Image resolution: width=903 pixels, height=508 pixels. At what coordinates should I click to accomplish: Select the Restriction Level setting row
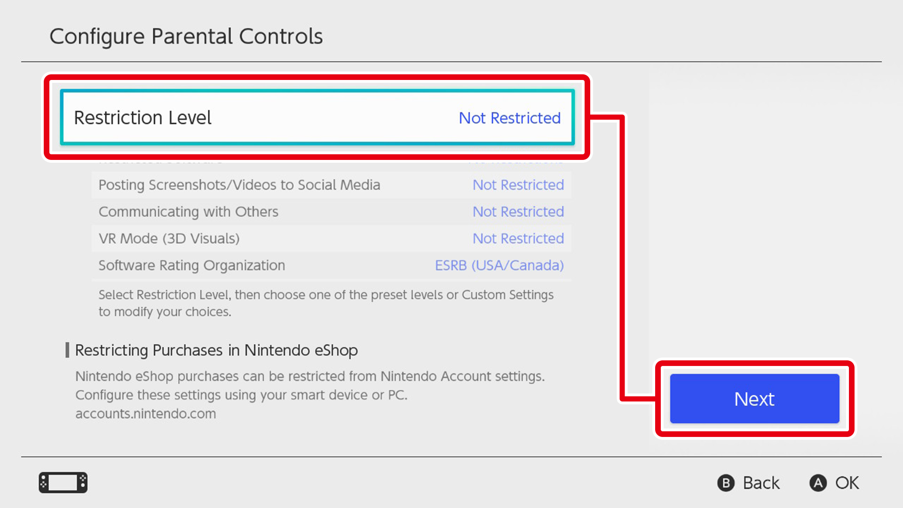[x=317, y=117]
